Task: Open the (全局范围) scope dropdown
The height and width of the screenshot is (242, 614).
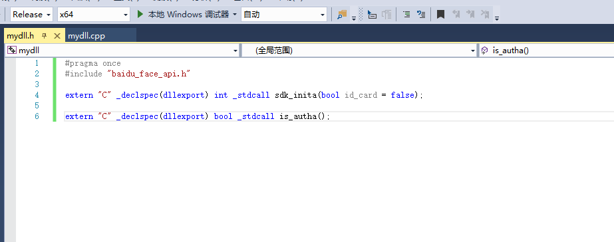Action: 359,51
